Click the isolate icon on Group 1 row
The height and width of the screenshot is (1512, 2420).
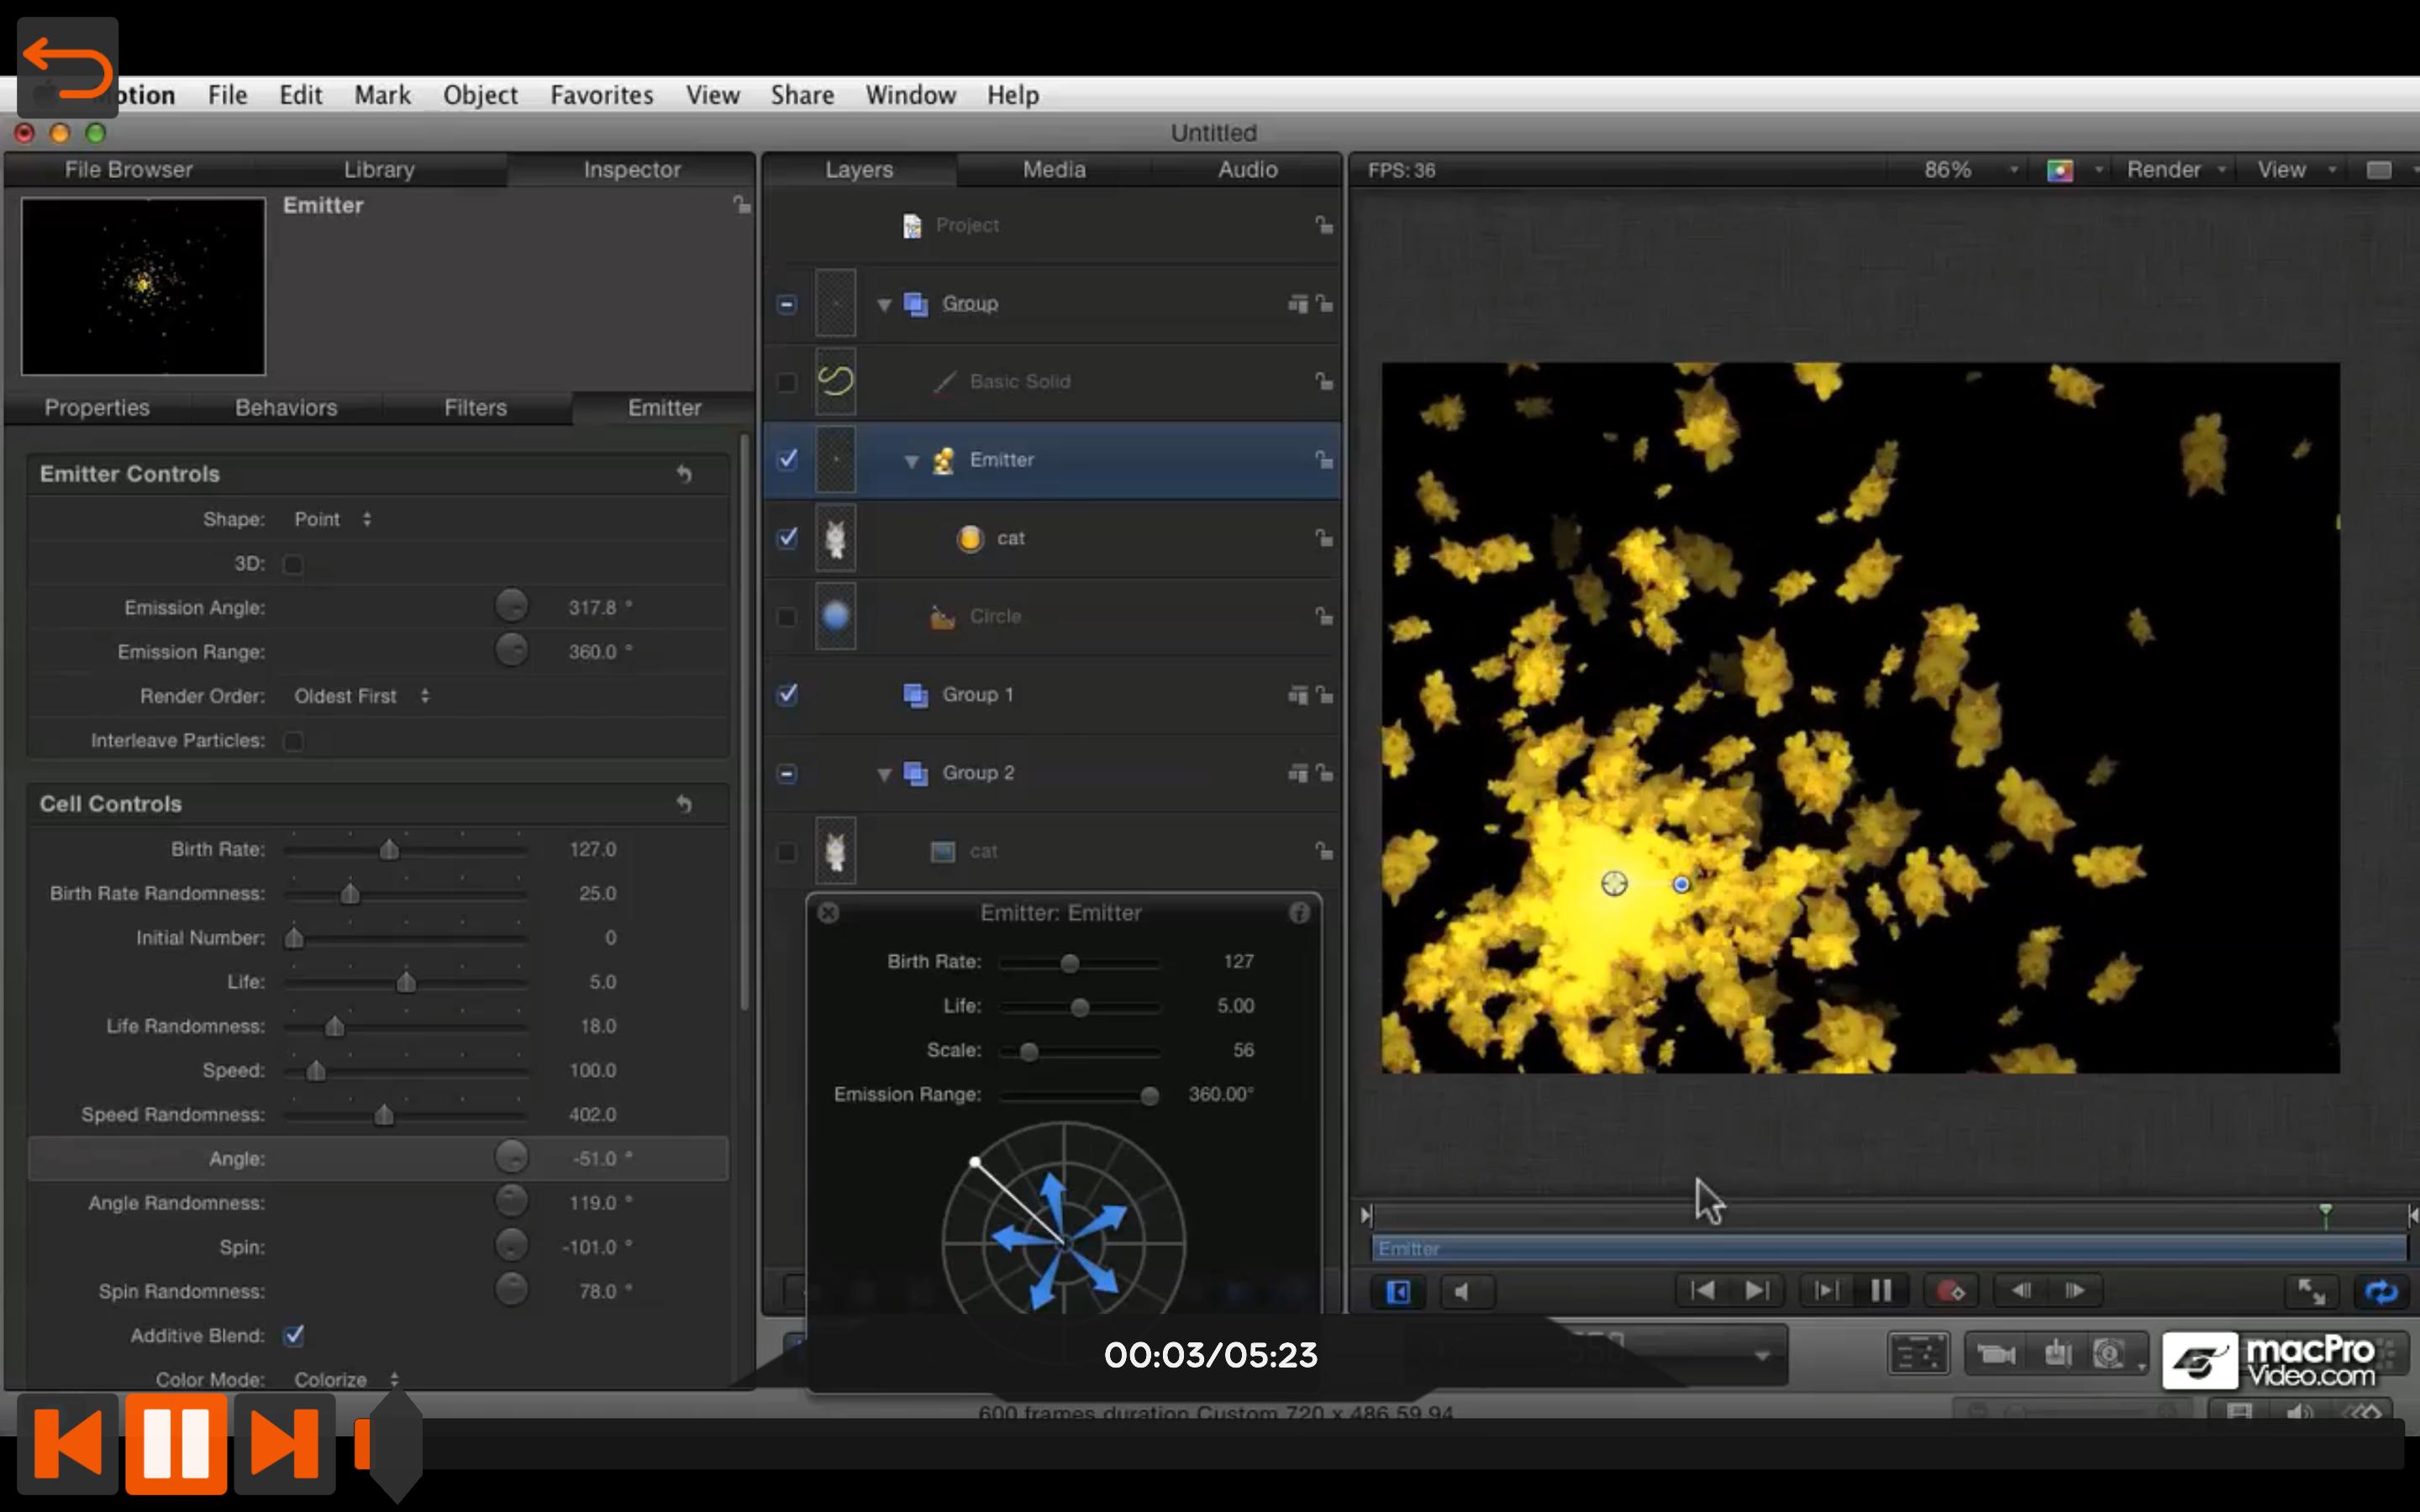[x=1298, y=694]
